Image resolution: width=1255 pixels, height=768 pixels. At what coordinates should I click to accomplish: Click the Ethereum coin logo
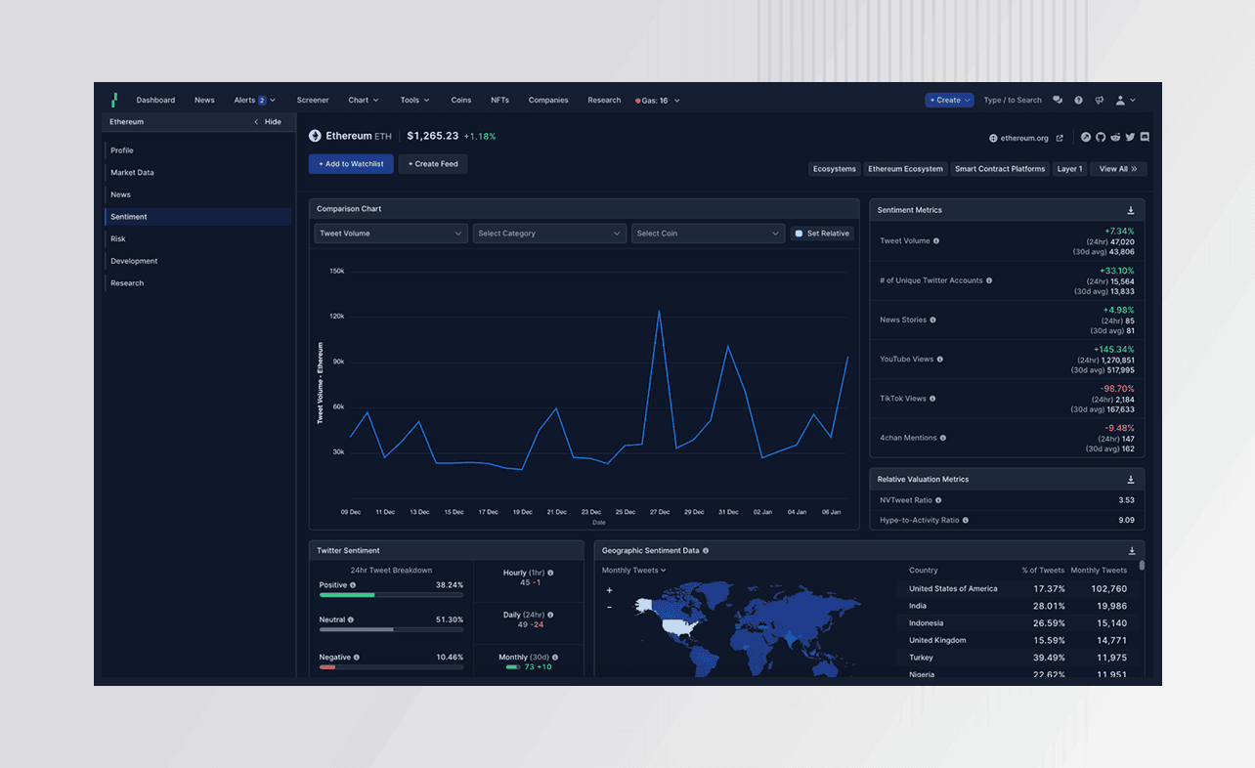tap(315, 136)
